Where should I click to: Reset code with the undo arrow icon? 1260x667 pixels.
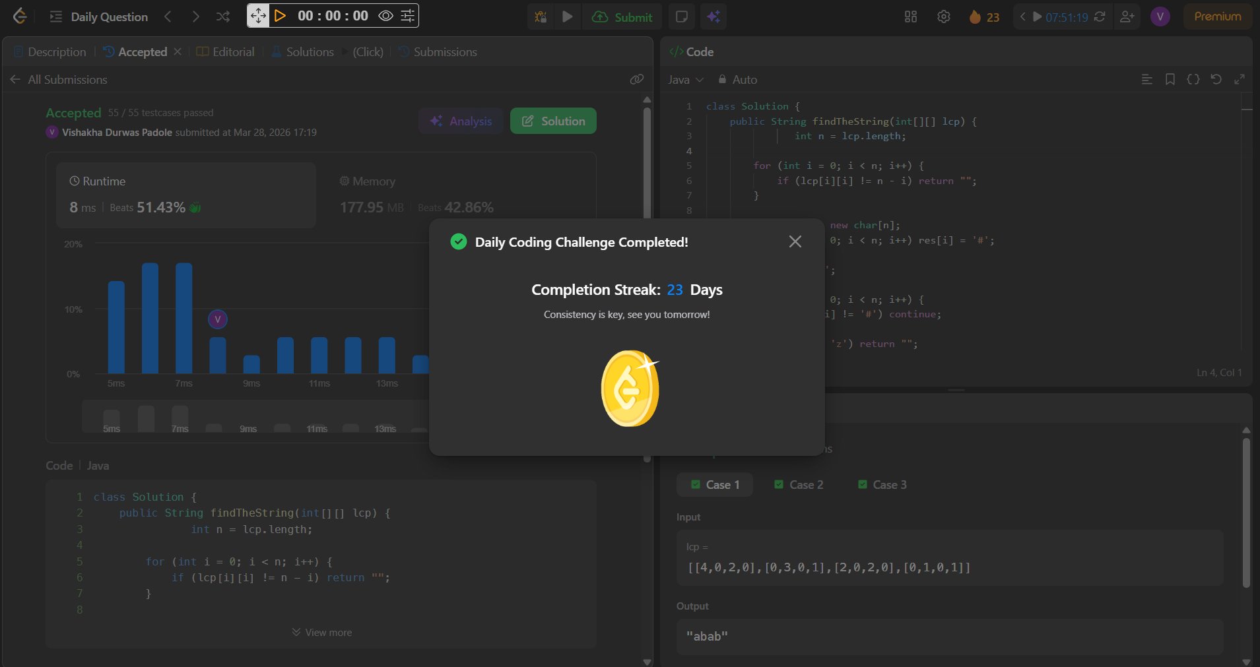pos(1216,79)
